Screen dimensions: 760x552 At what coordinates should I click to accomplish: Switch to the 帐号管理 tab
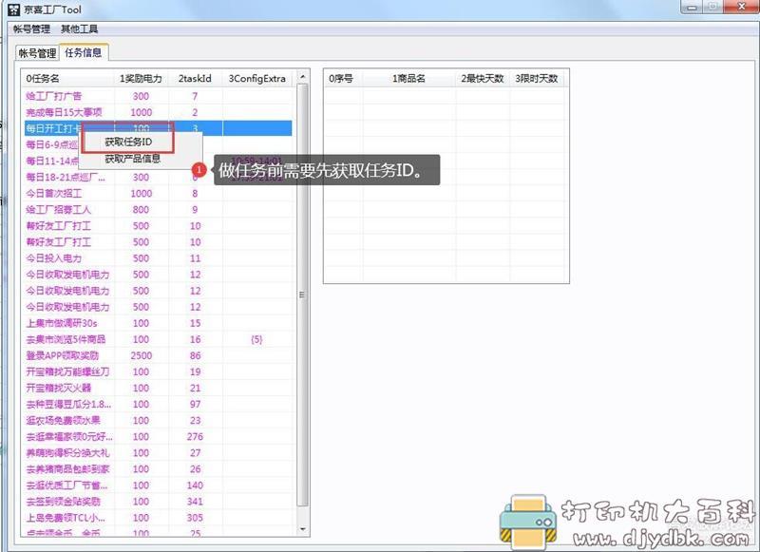point(37,53)
